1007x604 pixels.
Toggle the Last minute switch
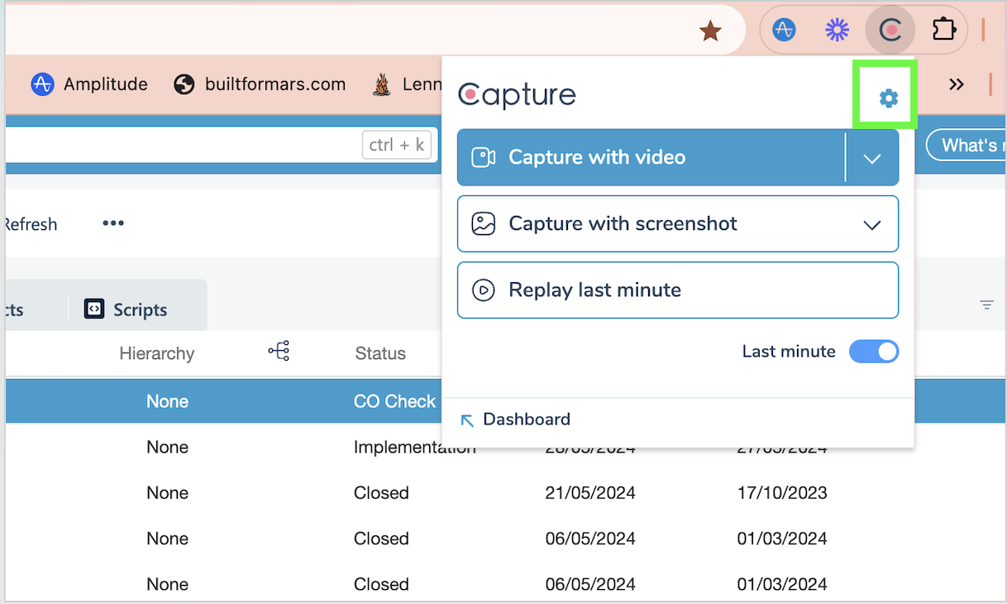click(874, 352)
